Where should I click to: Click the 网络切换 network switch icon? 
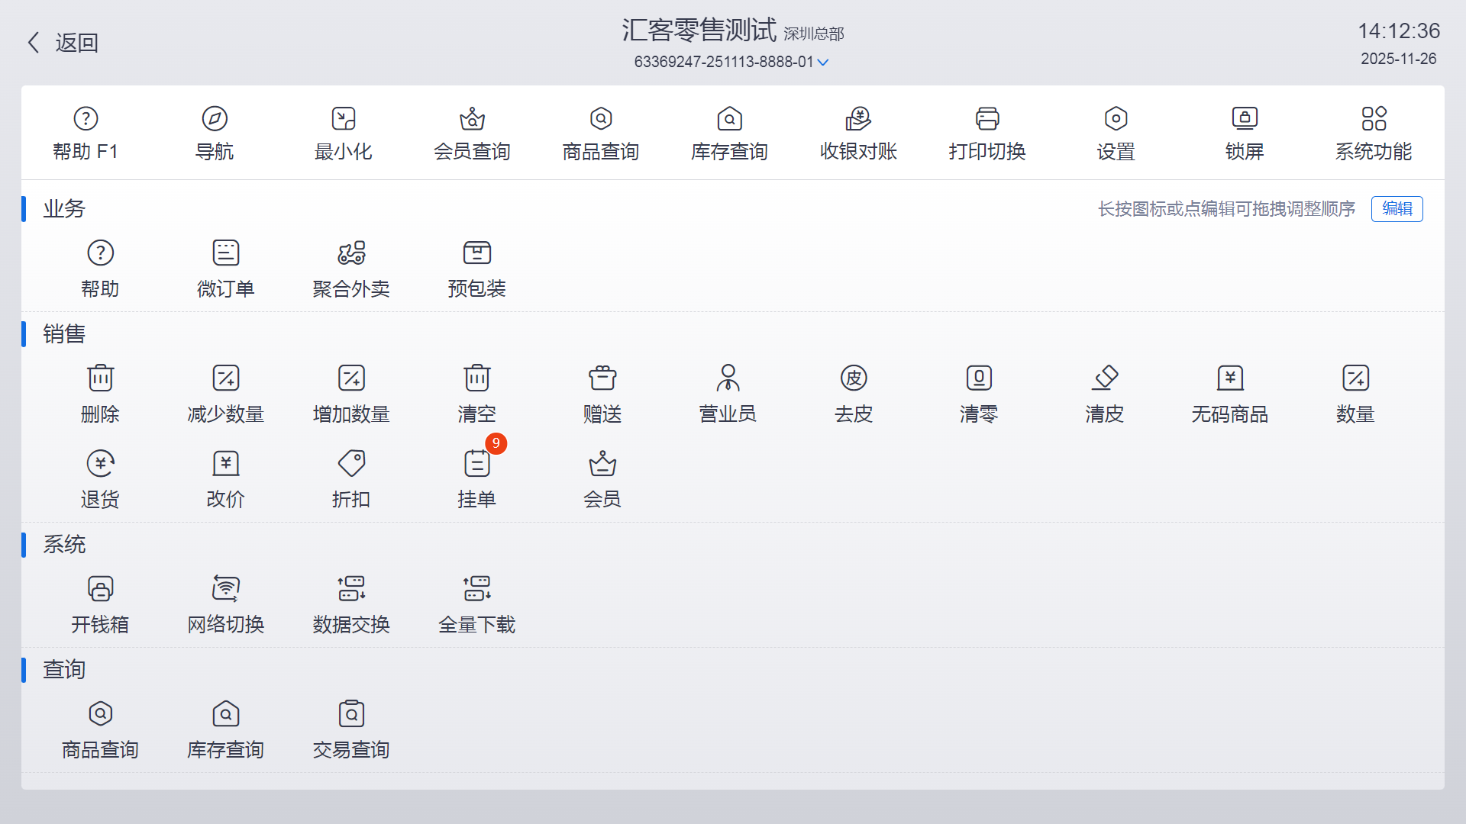226,589
